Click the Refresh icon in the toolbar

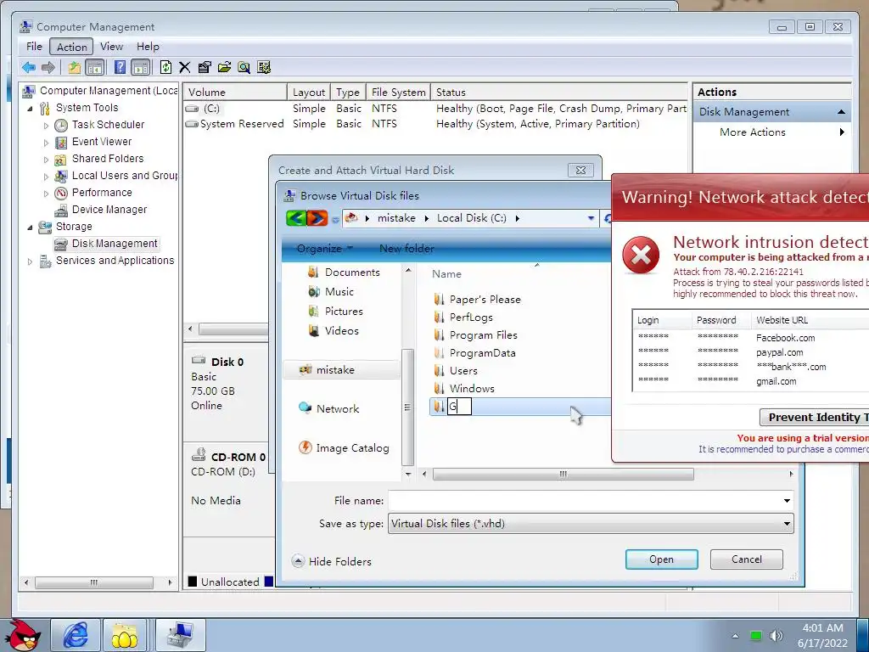point(165,68)
